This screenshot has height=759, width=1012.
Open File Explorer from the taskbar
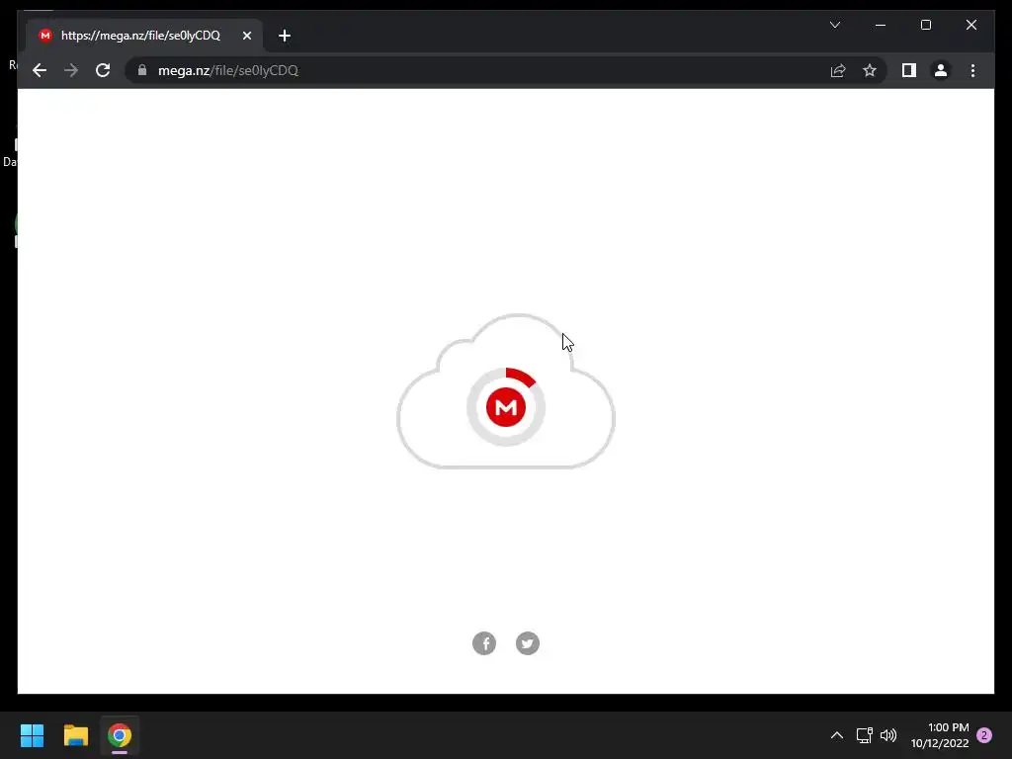click(x=75, y=735)
